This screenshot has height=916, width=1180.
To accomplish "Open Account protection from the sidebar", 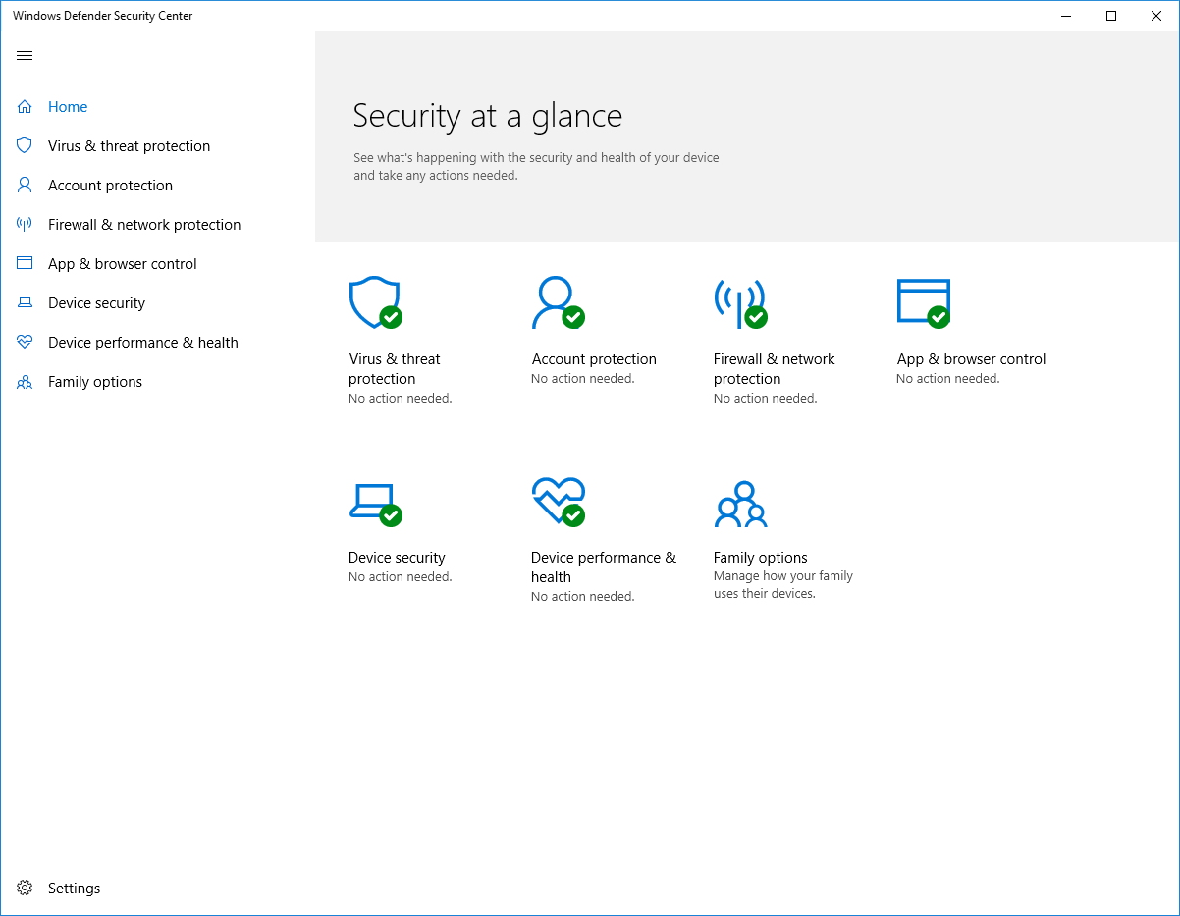I will click(x=110, y=186).
